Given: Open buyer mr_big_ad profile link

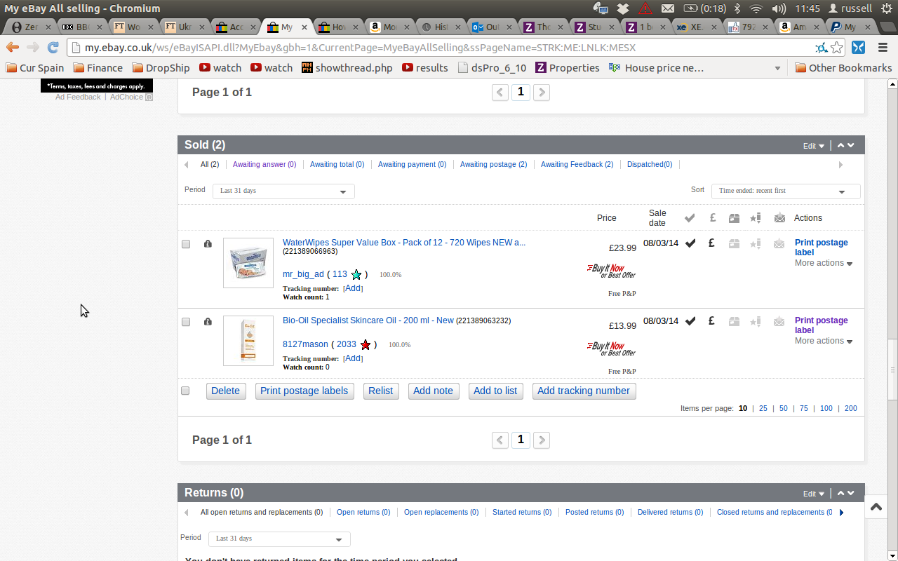Looking at the screenshot, I should coord(303,274).
